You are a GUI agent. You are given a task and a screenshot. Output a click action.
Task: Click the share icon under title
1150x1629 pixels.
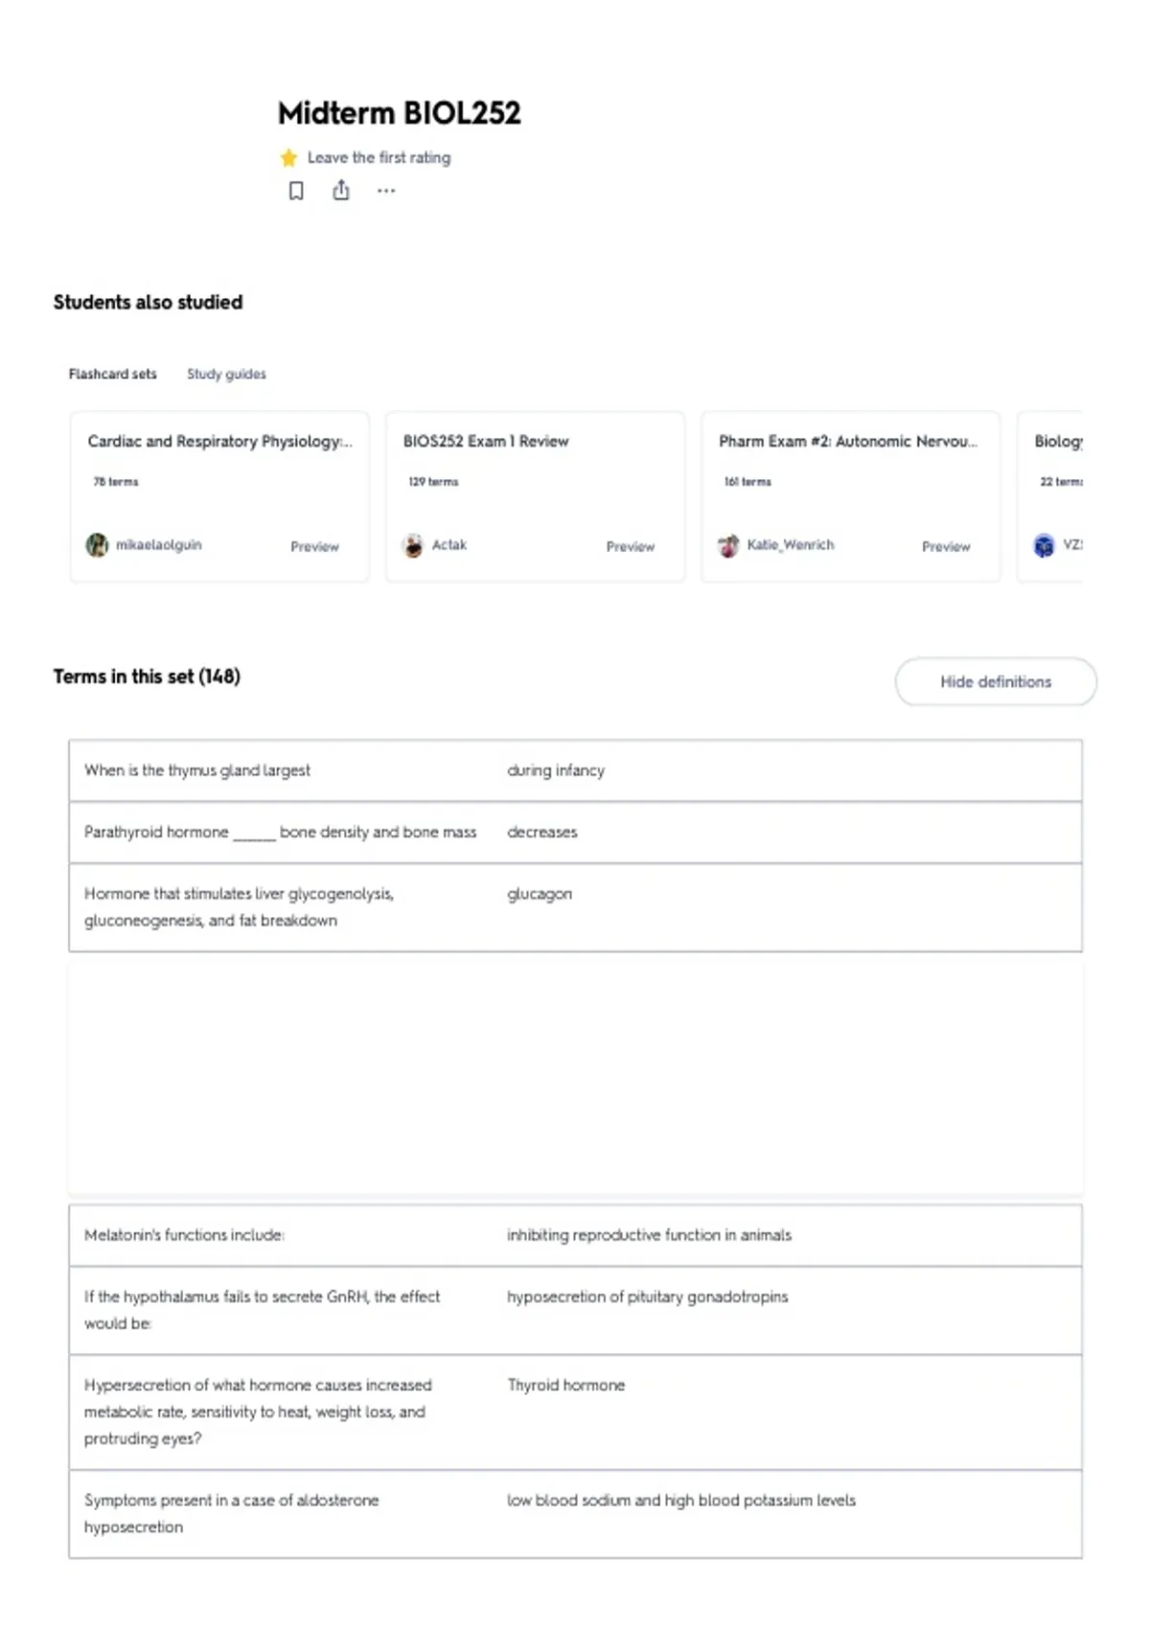tap(341, 191)
